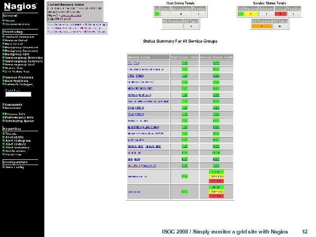This screenshot has height=237, width=316.
Task: Click the Unreachable header in Host Status Totals
Action: pyautogui.click(x=181, y=9)
